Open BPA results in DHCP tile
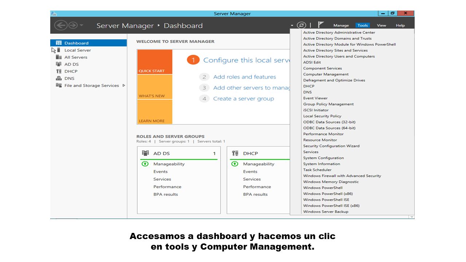The image size is (466, 262). (255, 194)
